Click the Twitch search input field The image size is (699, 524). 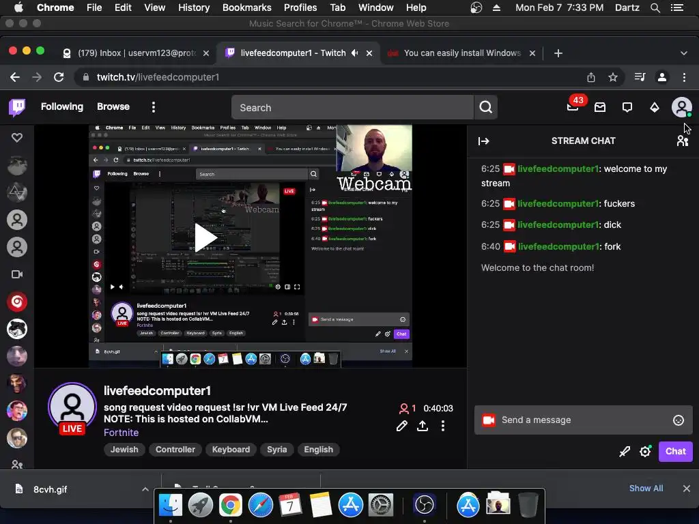(x=352, y=107)
